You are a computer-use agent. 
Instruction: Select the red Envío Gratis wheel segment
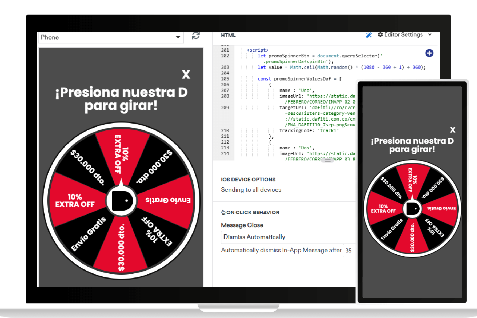point(168,200)
